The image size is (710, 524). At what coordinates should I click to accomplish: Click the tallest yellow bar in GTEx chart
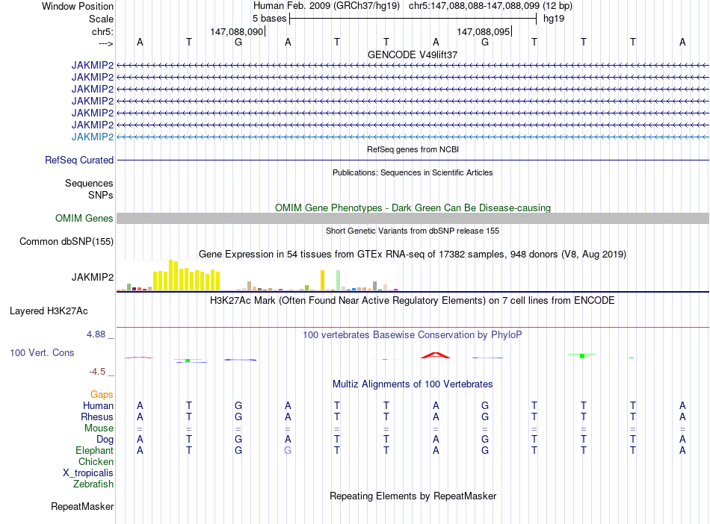[171, 275]
